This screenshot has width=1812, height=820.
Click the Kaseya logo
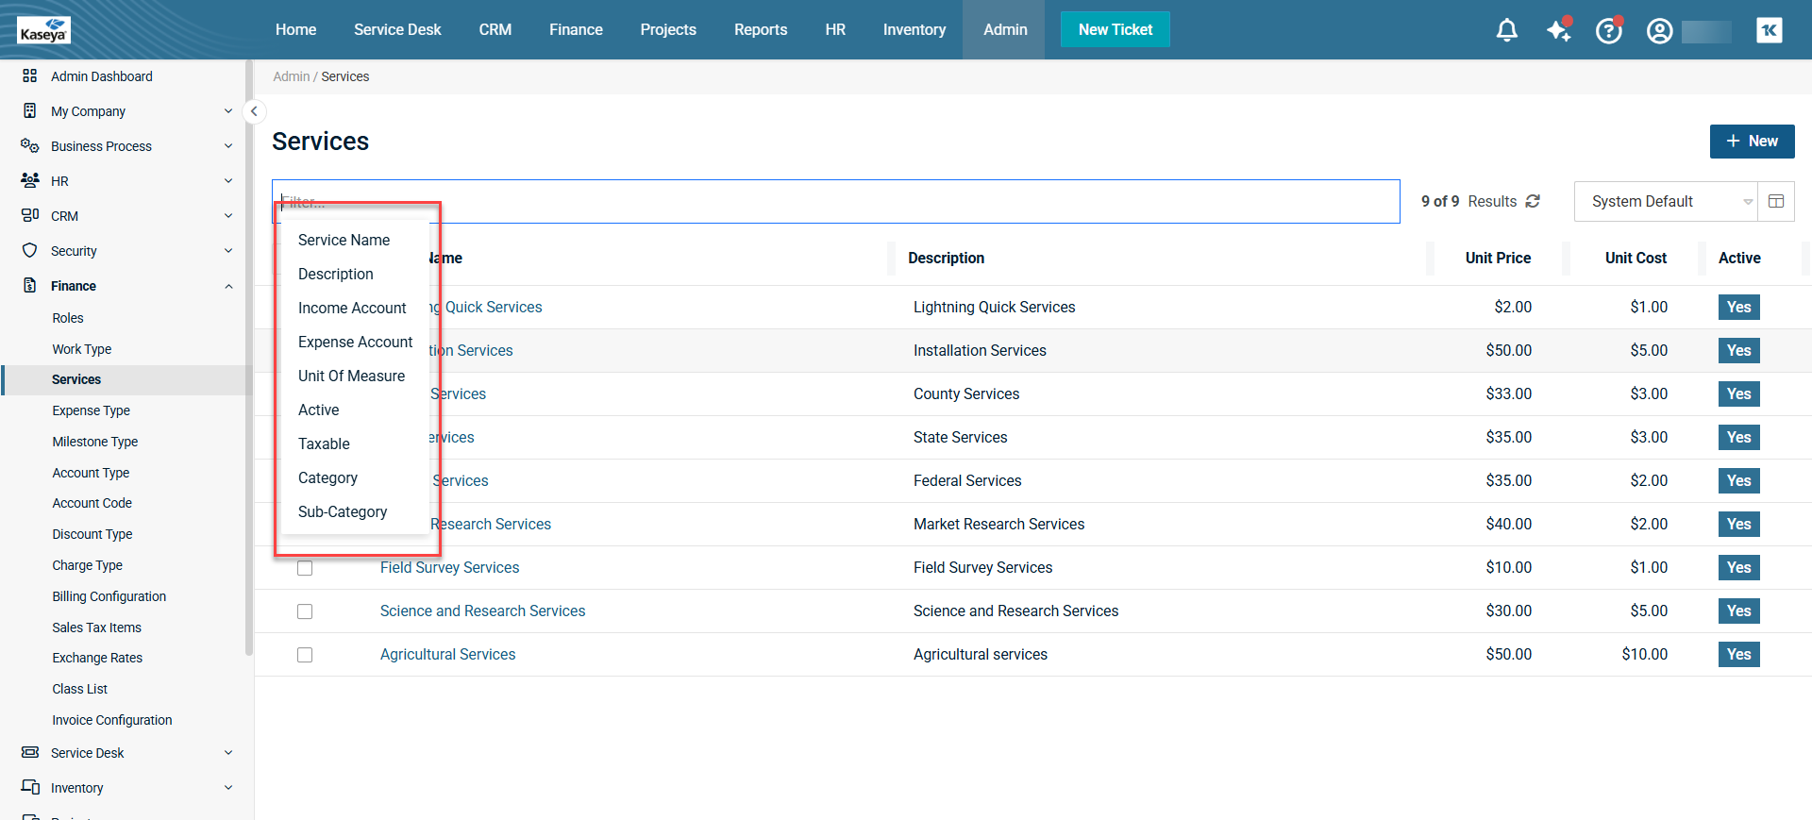pyautogui.click(x=43, y=30)
